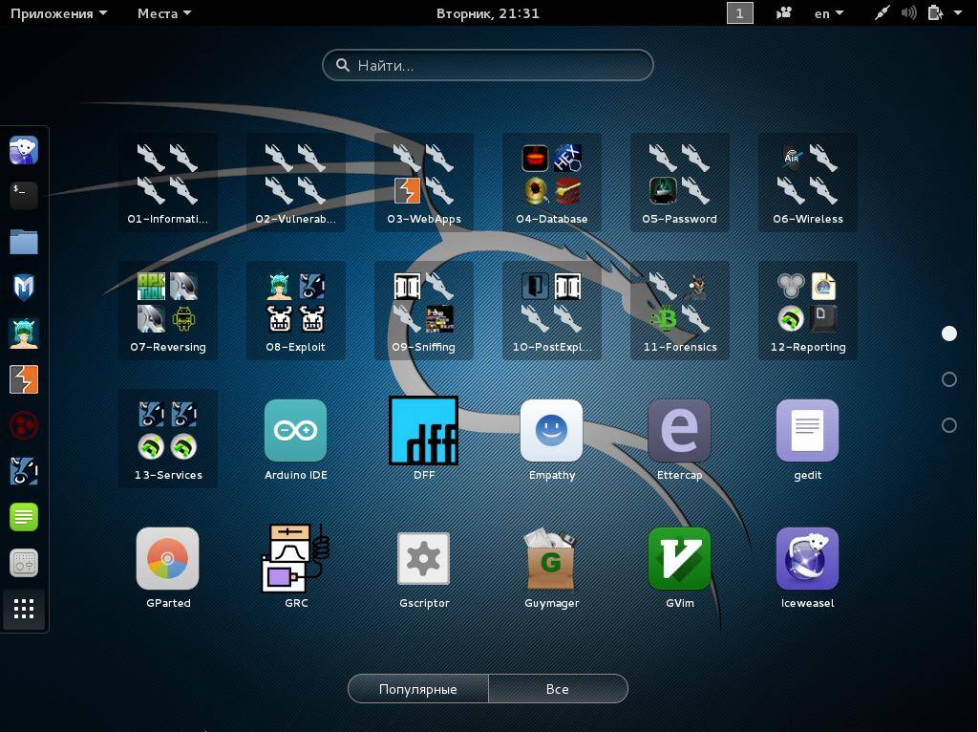Open Metasploit from the dock
The height and width of the screenshot is (732, 978).
[24, 288]
